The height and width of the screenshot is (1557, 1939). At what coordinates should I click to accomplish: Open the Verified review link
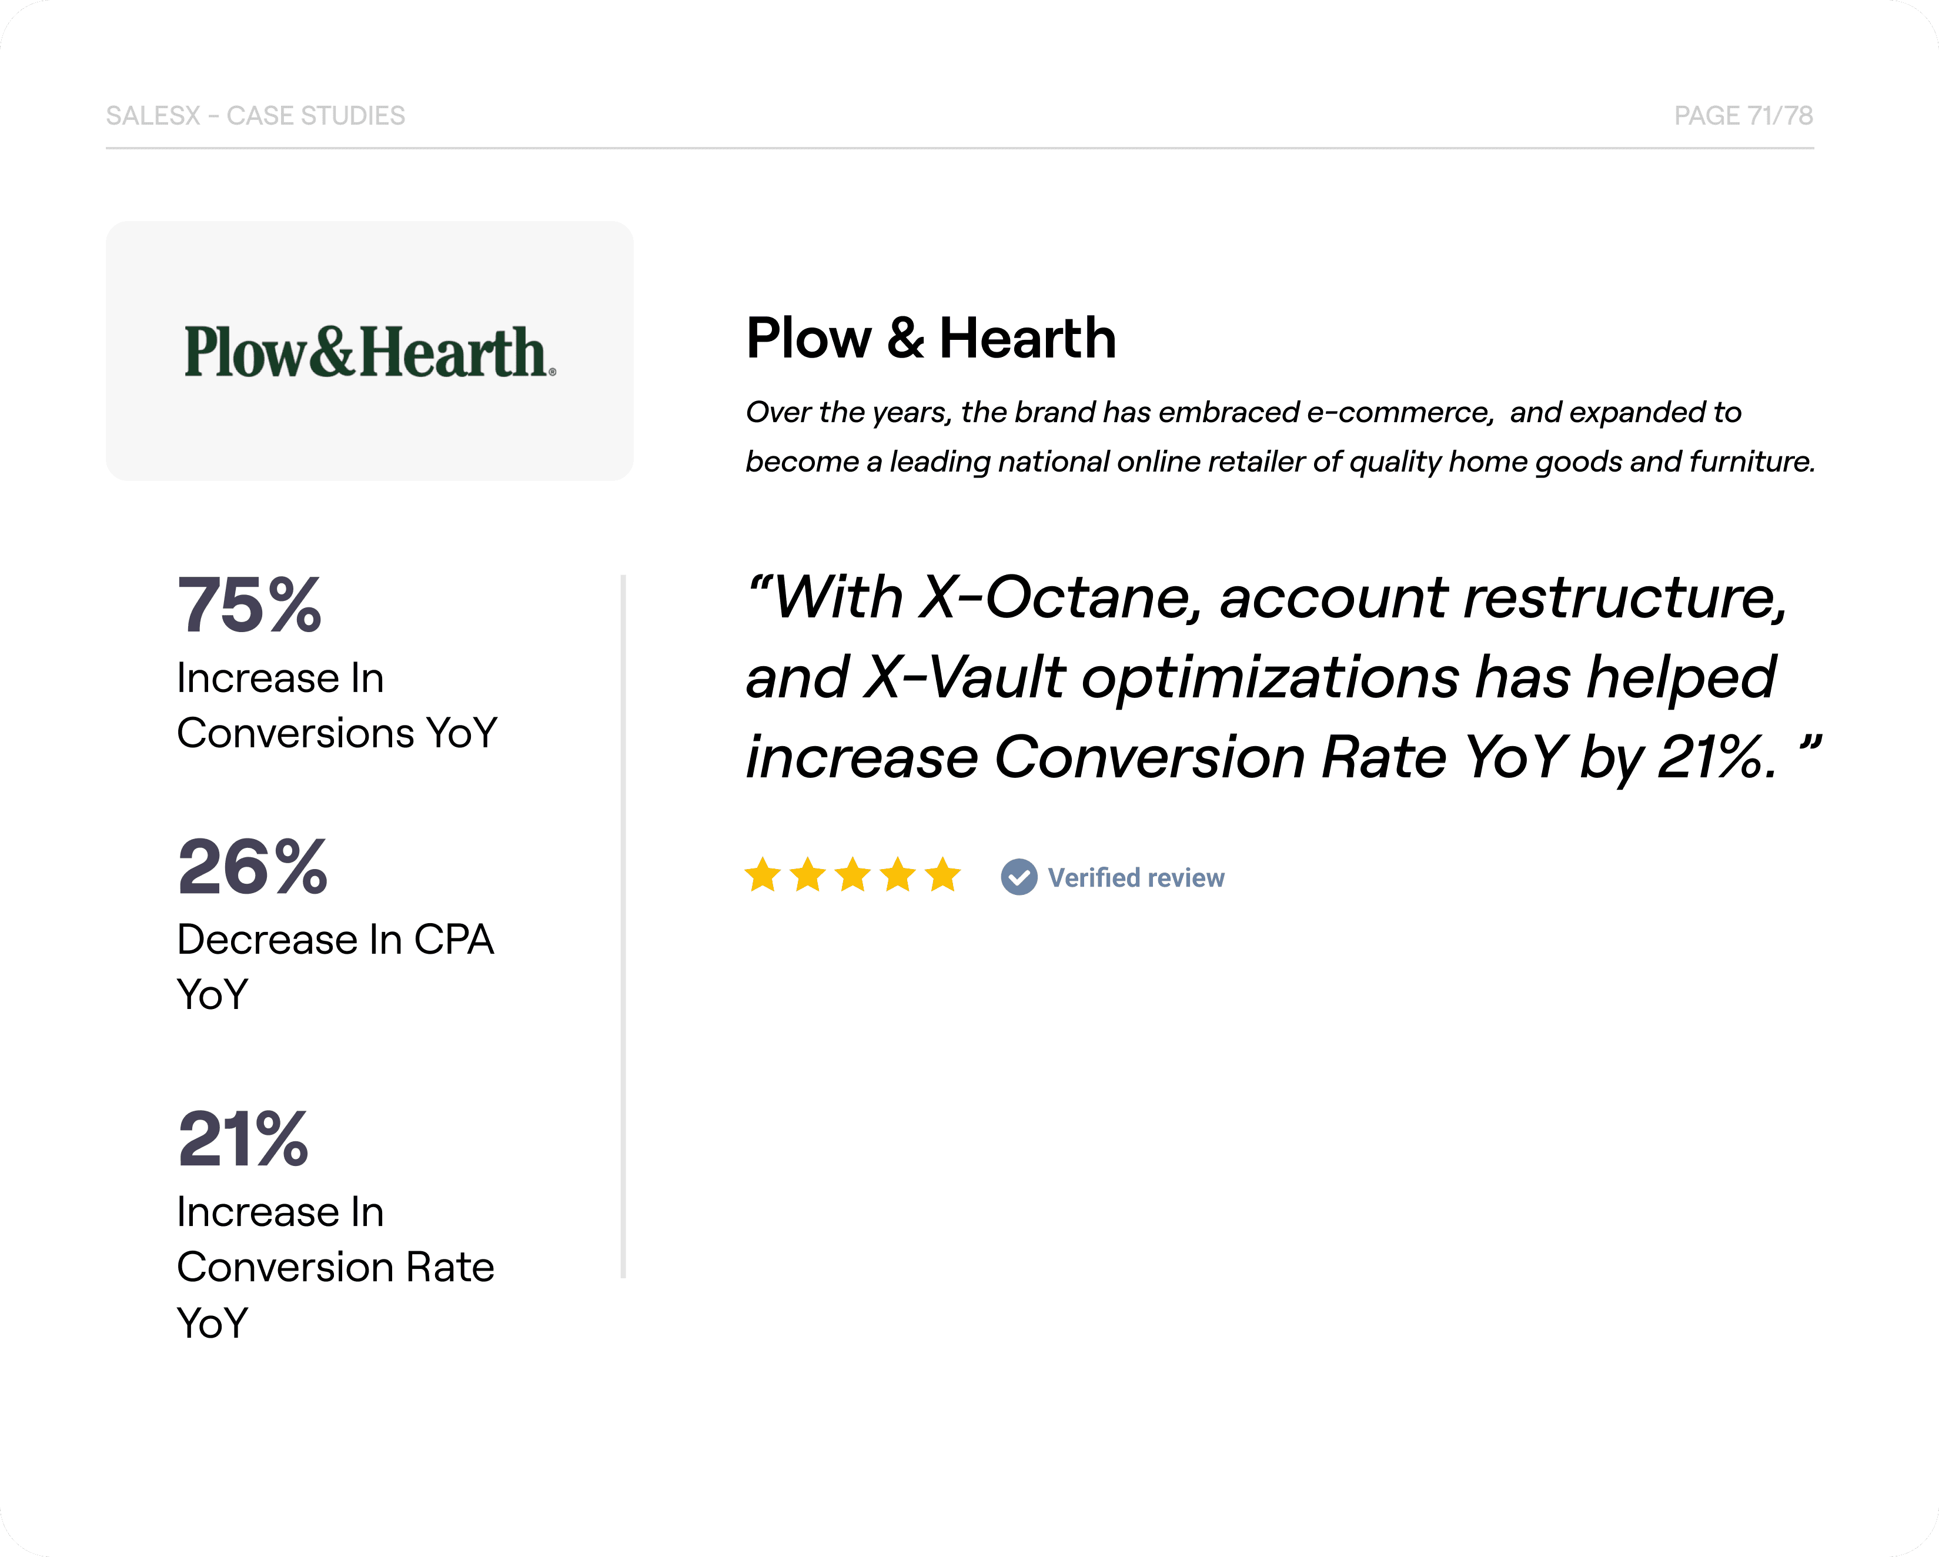1136,878
